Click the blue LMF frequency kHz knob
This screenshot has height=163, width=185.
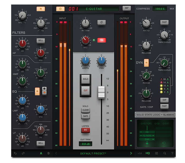click(x=41, y=109)
